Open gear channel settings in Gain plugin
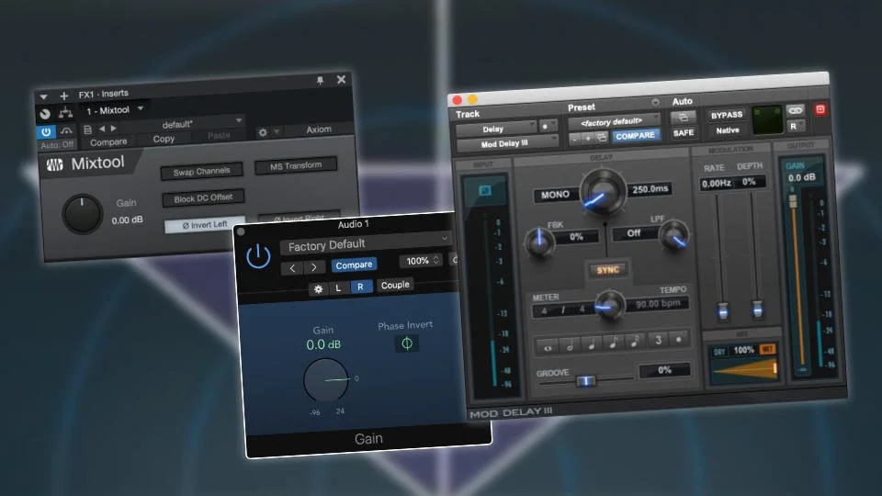The image size is (882, 496). pyautogui.click(x=319, y=289)
